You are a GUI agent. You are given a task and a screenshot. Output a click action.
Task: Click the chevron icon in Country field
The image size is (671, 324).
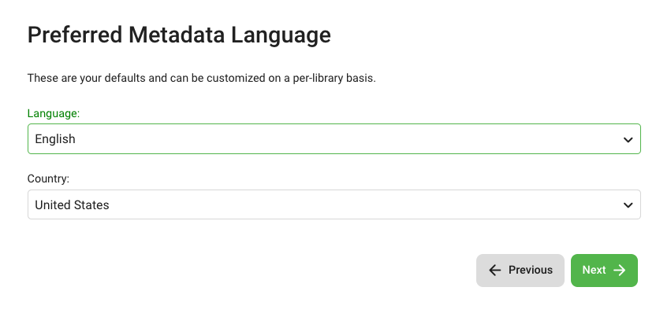[x=628, y=205]
